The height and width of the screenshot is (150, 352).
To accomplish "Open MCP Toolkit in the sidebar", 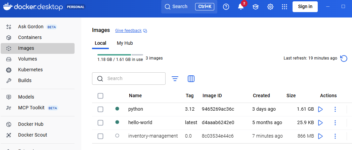I will coord(38,108).
